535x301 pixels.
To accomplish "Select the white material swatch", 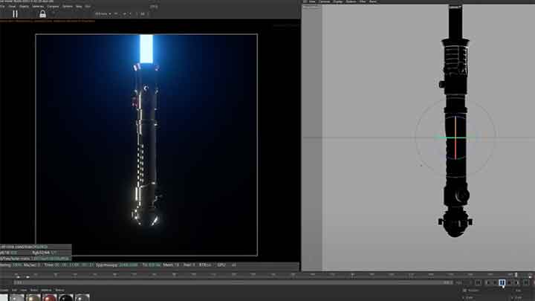I will click(x=4, y=297).
